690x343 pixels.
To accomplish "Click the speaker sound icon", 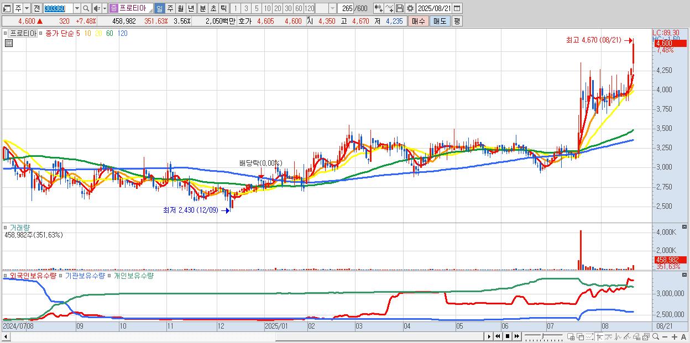I will (97, 8).
